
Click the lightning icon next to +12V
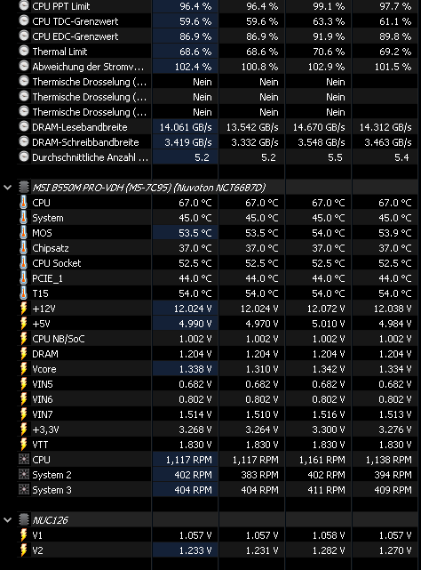24,309
